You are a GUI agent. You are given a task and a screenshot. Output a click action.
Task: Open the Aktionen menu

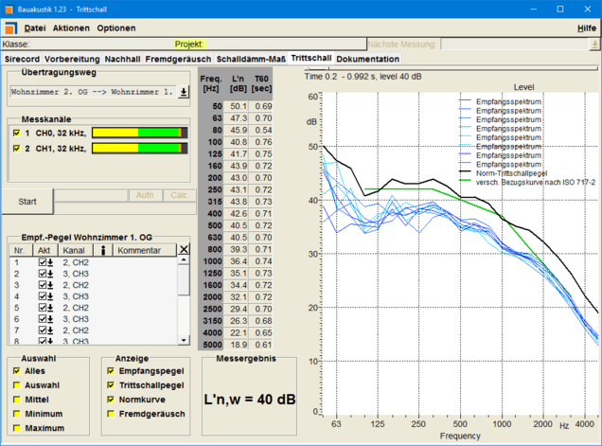(71, 28)
